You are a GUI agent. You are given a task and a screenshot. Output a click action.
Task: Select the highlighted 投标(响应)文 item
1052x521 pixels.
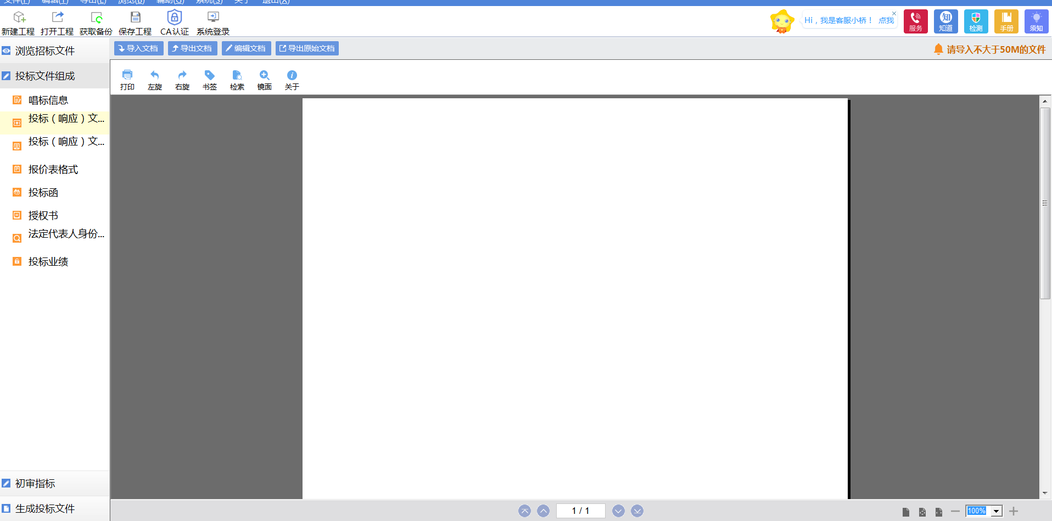[x=55, y=122]
